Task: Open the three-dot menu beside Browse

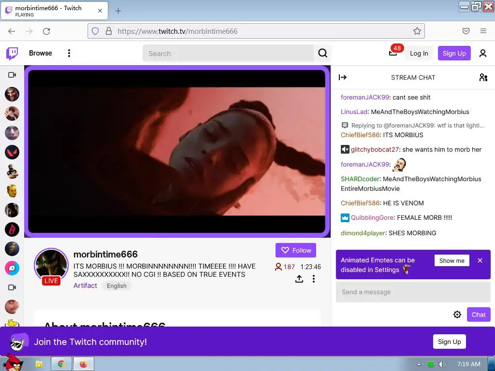Action: pyautogui.click(x=69, y=53)
